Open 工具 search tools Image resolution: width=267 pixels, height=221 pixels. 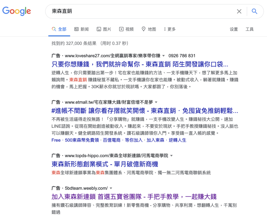click(x=250, y=29)
